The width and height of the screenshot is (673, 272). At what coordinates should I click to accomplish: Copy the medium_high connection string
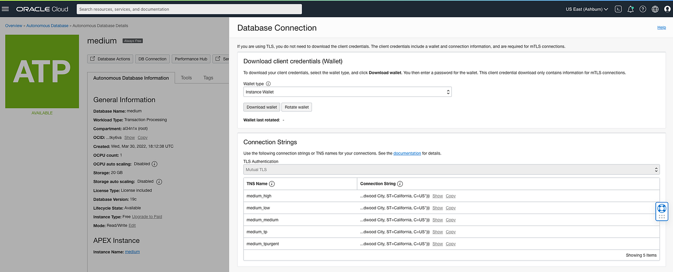pos(450,196)
